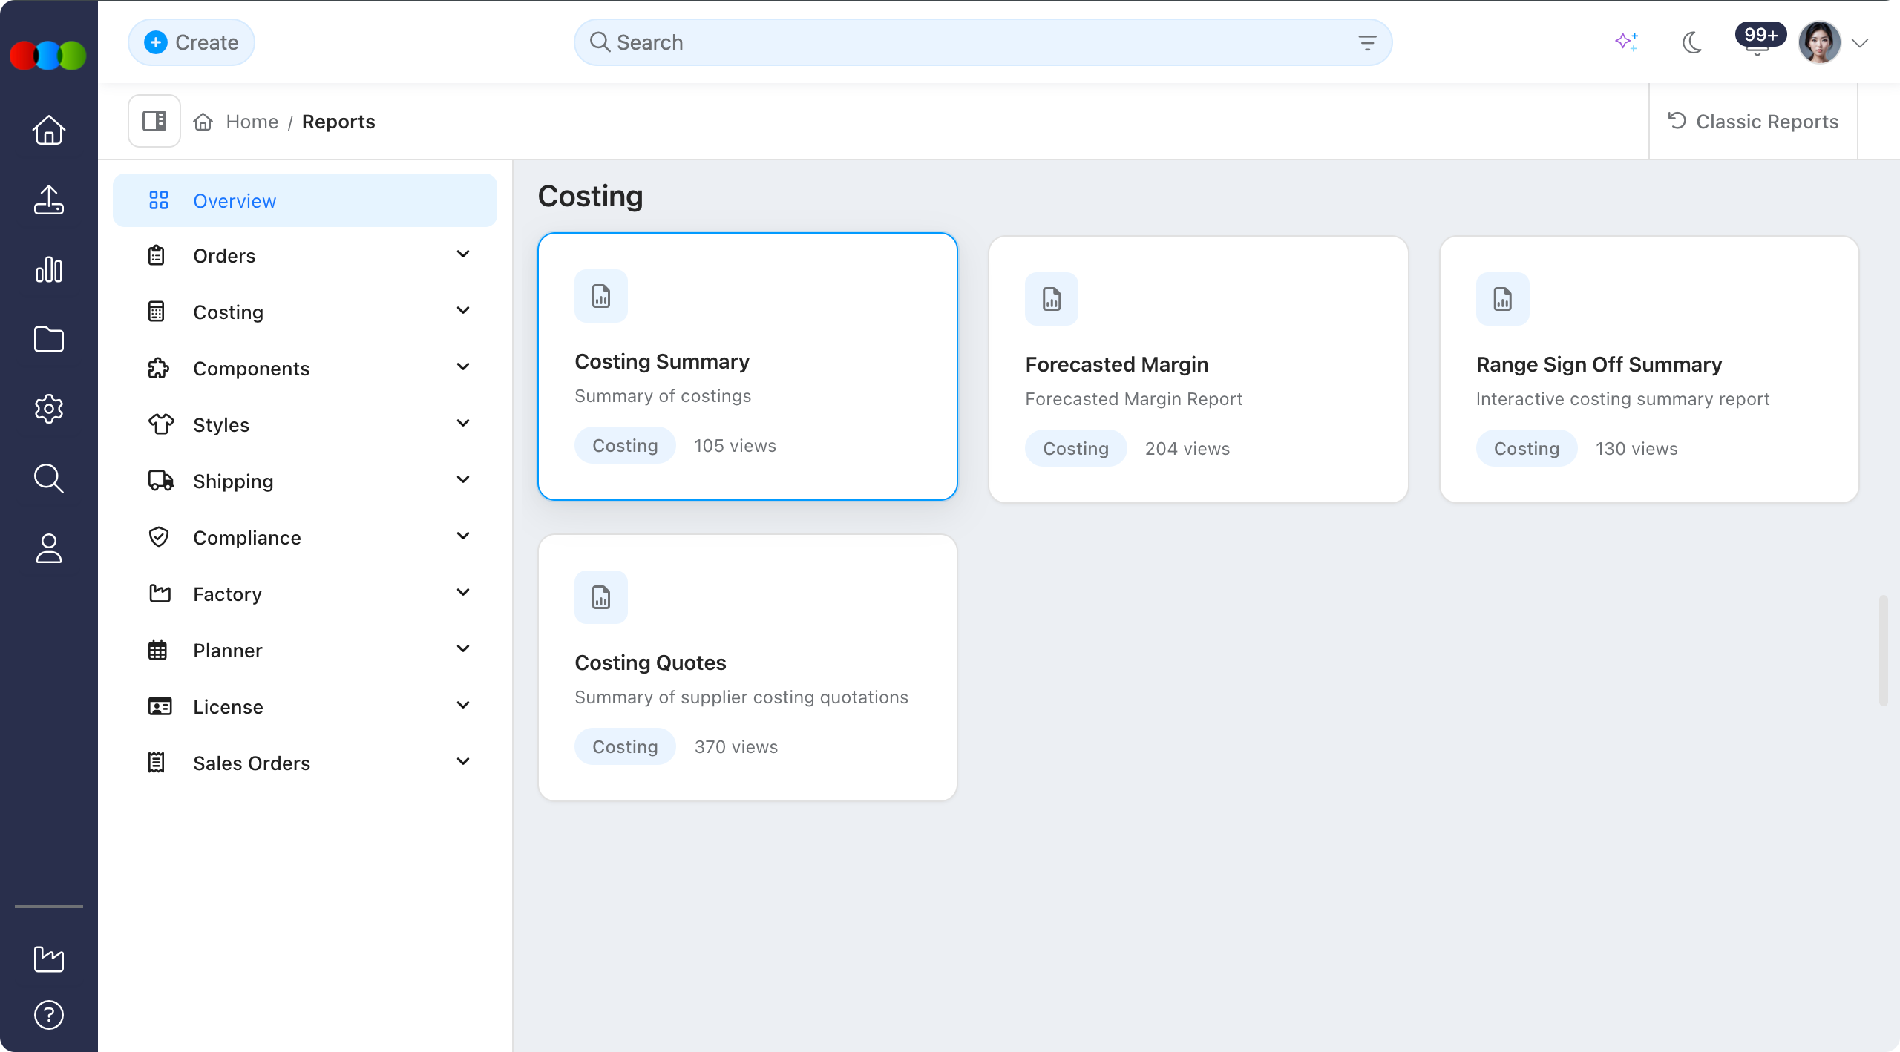Click the search filter icon in the search bar
The height and width of the screenshot is (1052, 1900).
(1367, 43)
